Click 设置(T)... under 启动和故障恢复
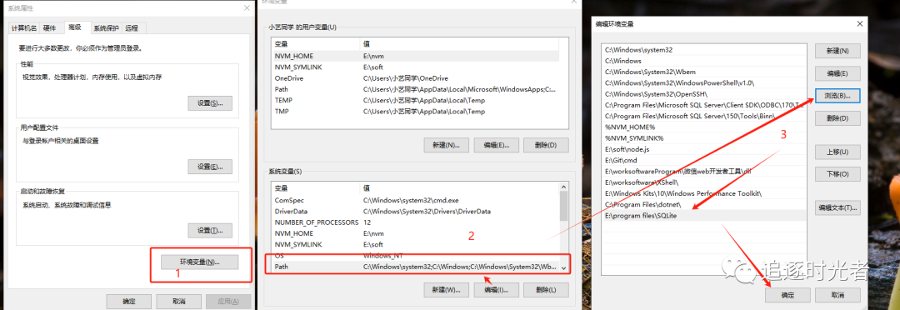The width and height of the screenshot is (900, 310). click(x=210, y=231)
